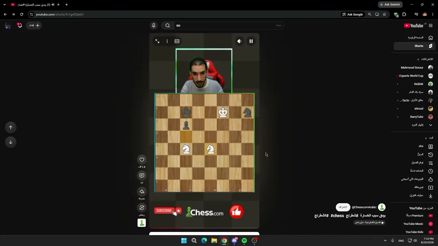Image resolution: width=438 pixels, height=246 pixels.
Task: Open Downloads in the sidebar
Action: (414, 195)
